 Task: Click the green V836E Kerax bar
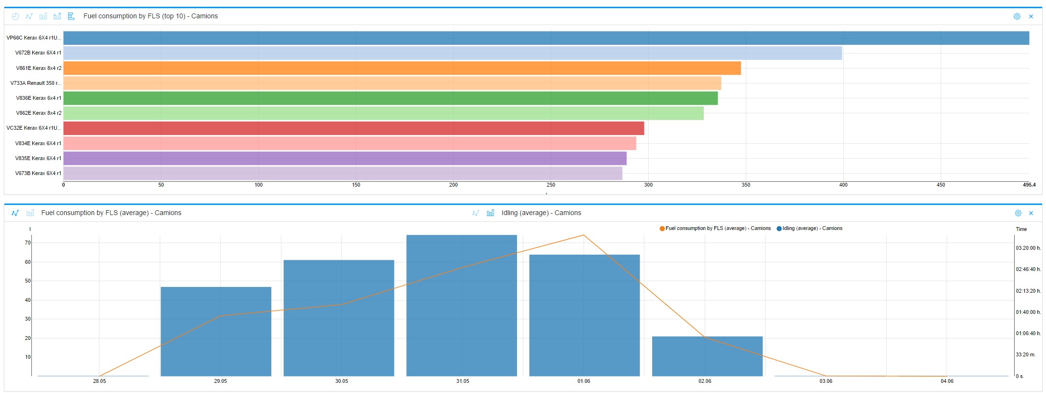[390, 98]
